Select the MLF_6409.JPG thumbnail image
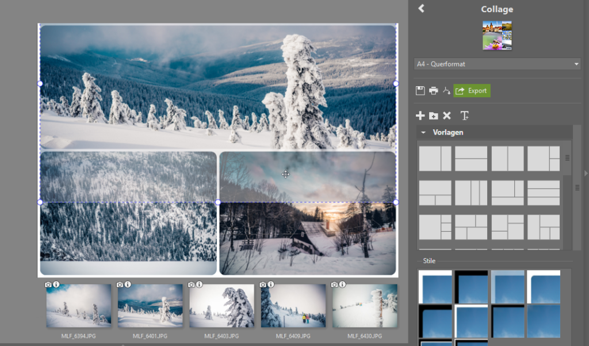This screenshot has height=346, width=589. (x=293, y=305)
